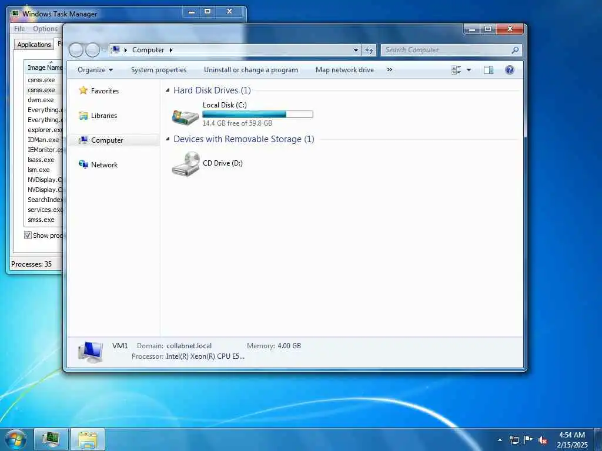Select the Favorites star icon

click(x=83, y=90)
